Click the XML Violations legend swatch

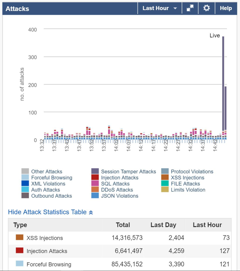coord(25,183)
